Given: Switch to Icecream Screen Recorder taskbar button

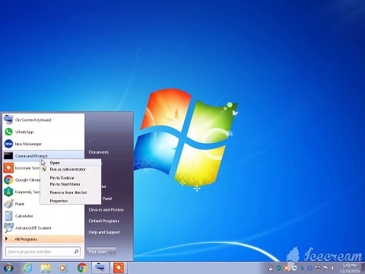Looking at the screenshot, I should pos(119,268).
